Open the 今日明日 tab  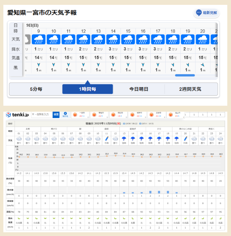tap(139, 89)
